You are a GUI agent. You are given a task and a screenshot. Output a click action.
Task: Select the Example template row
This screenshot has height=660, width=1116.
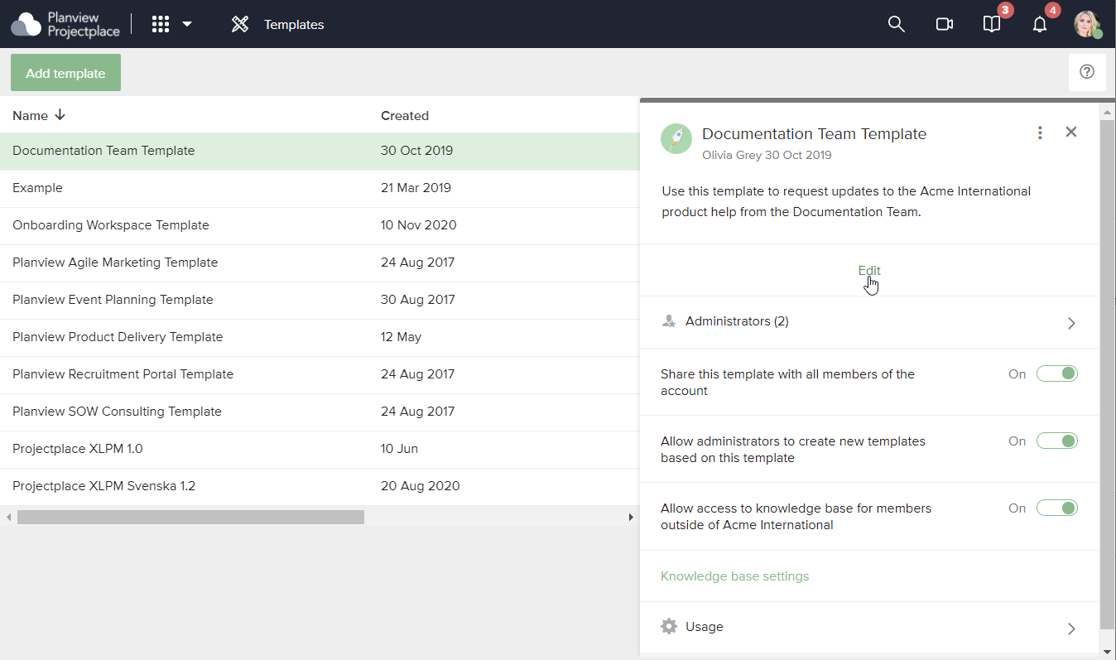tap(320, 188)
